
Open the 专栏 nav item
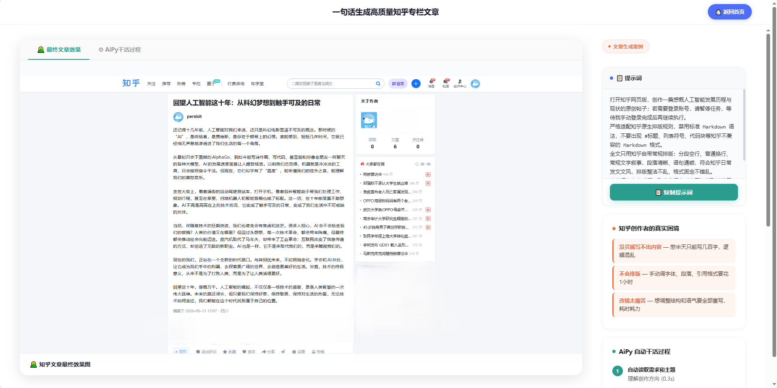[x=196, y=84]
